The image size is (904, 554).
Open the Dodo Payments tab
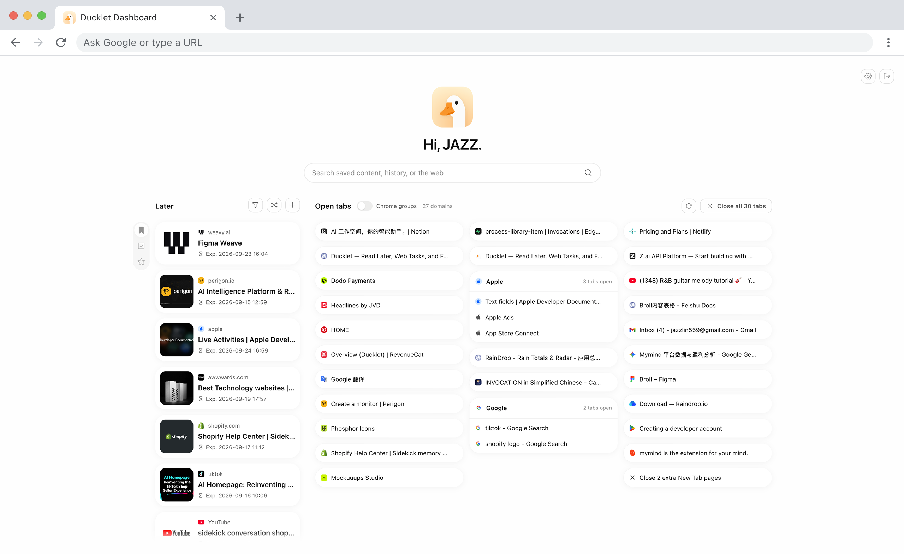click(x=389, y=281)
